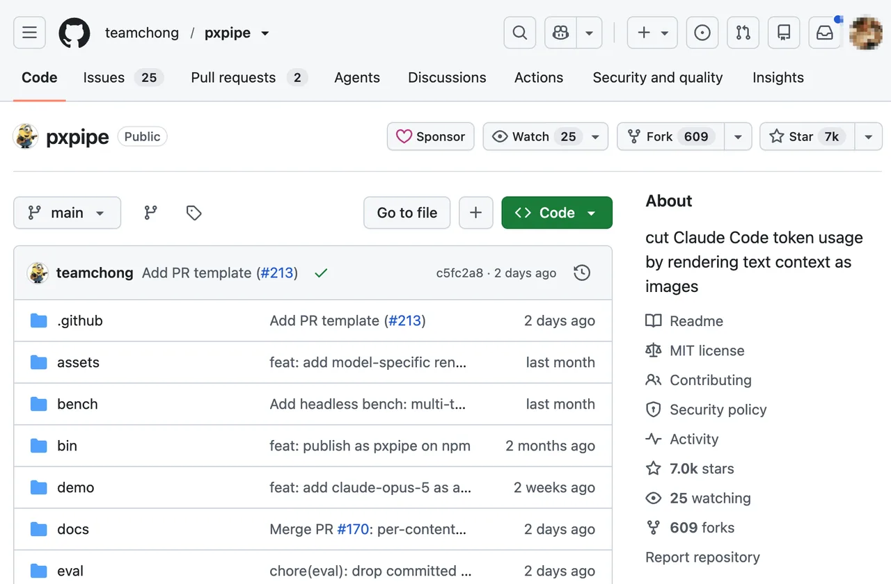The image size is (891, 584).
Task: Click the teamchong owner breadcrumb
Action: [x=142, y=33]
